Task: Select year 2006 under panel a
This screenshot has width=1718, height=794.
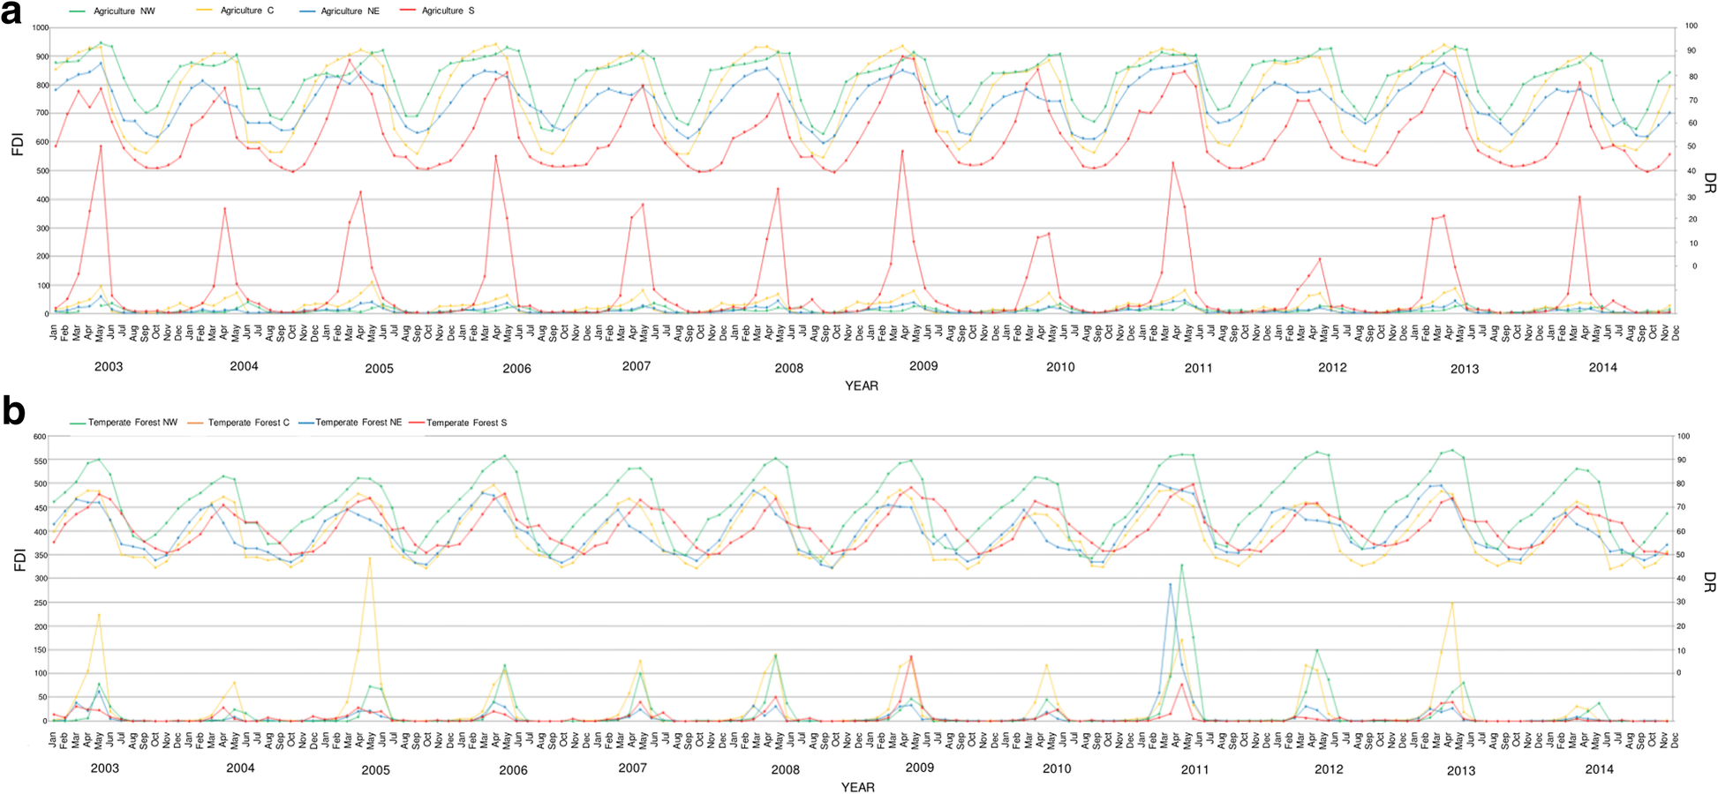Action: pyautogui.click(x=516, y=368)
